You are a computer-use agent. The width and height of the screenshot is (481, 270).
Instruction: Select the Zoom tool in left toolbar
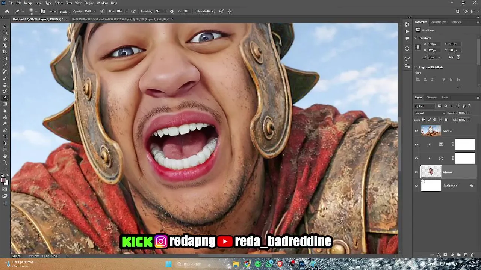click(5, 162)
